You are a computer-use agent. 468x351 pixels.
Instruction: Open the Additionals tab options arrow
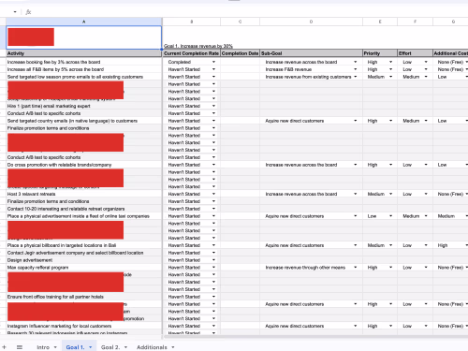tap(173, 347)
